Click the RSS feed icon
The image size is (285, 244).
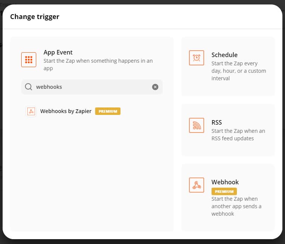[197, 125]
